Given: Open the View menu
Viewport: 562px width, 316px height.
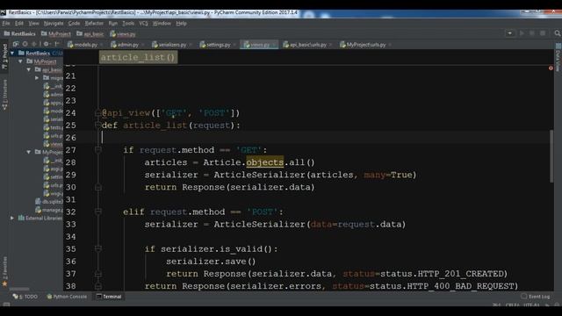Looking at the screenshot, I should click(x=33, y=24).
